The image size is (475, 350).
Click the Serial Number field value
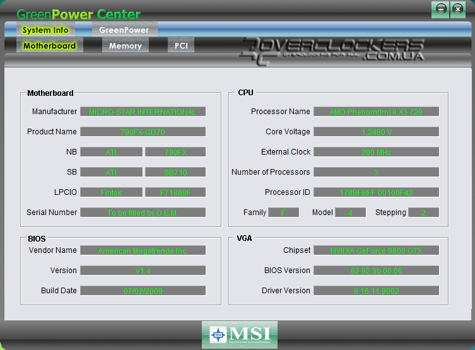tap(143, 213)
